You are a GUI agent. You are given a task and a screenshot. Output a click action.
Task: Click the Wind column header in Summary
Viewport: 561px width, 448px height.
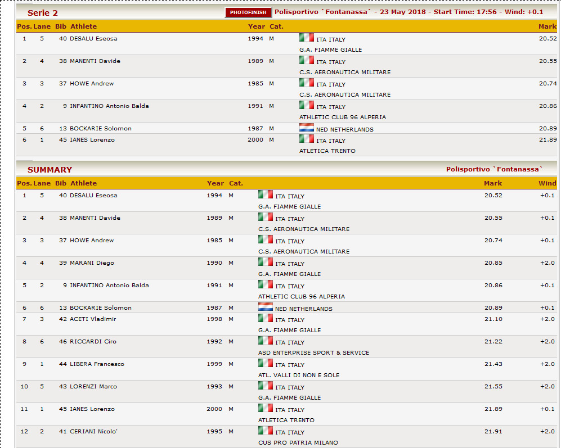click(547, 183)
